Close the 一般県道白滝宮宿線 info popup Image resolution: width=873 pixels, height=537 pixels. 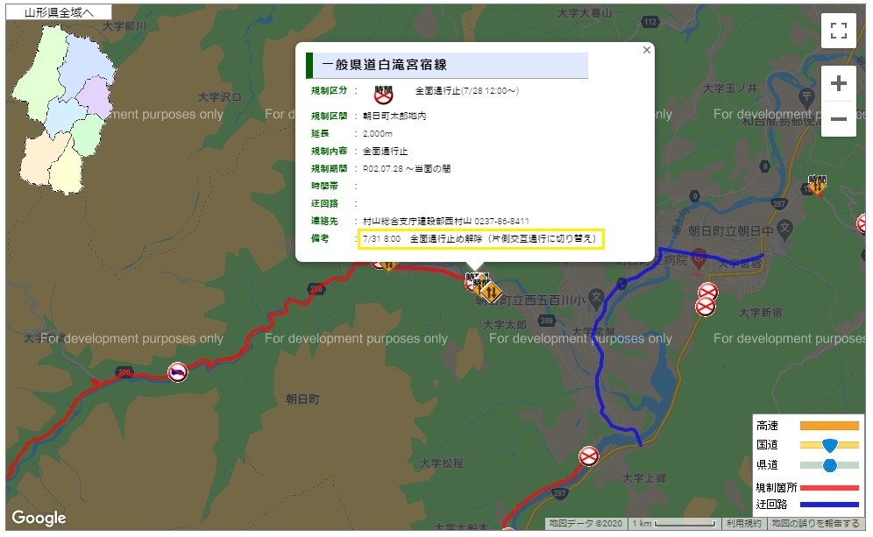click(x=646, y=50)
